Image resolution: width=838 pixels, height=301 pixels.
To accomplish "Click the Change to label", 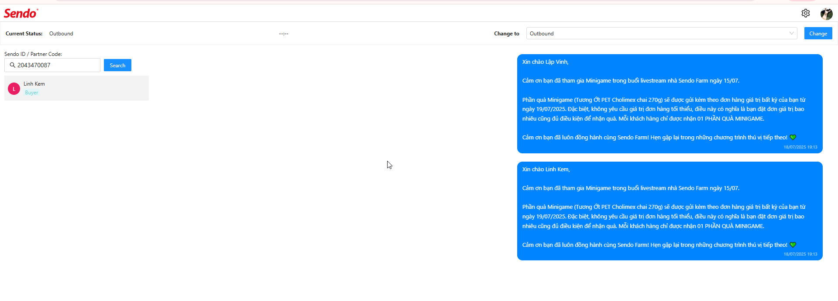I will pyautogui.click(x=507, y=34).
